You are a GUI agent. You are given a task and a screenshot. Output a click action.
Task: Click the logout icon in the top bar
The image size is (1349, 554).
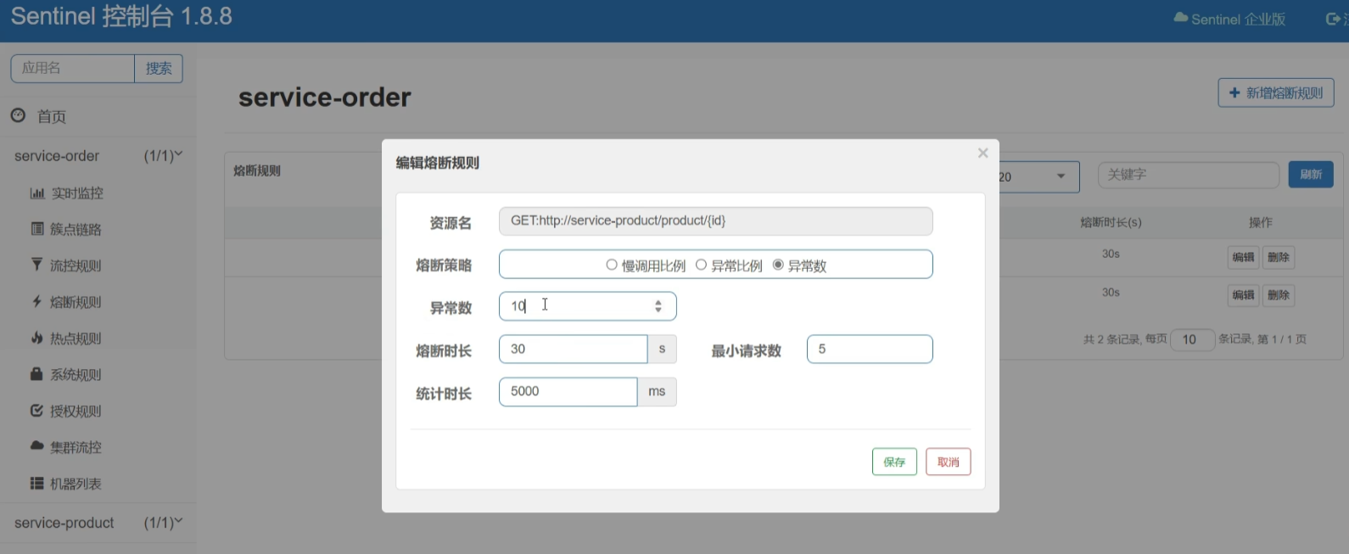point(1334,19)
